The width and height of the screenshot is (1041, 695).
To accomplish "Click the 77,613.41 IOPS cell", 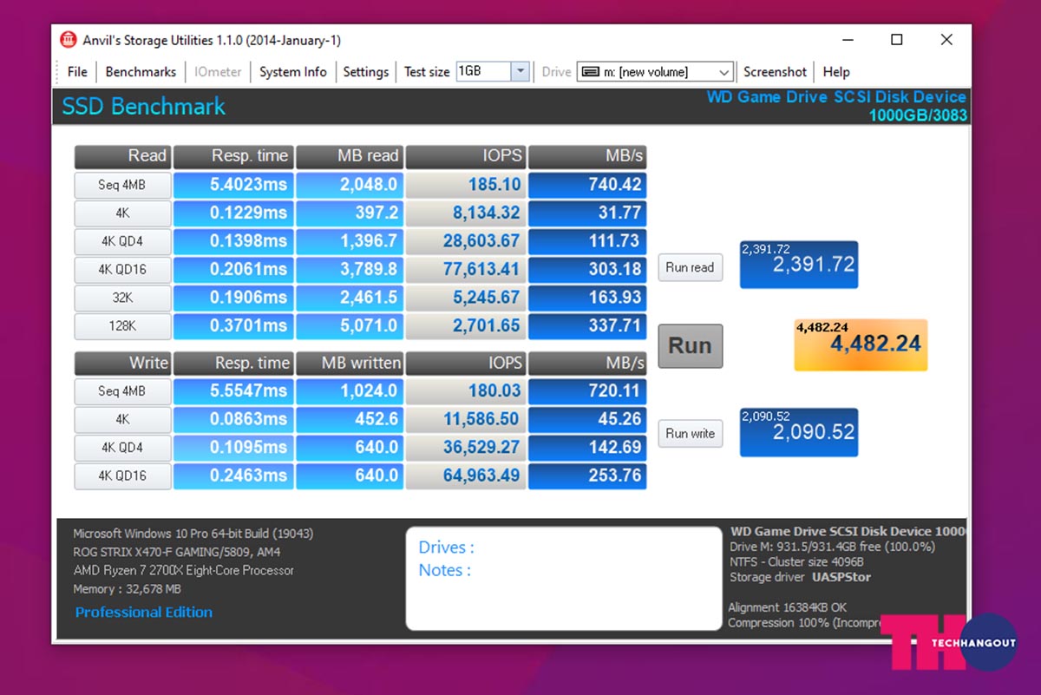I will (x=466, y=269).
